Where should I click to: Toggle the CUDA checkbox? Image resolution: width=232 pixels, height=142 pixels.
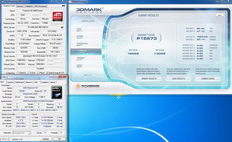point(28,73)
